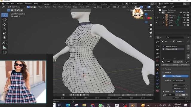Jump to timeline start

coord(71,95)
